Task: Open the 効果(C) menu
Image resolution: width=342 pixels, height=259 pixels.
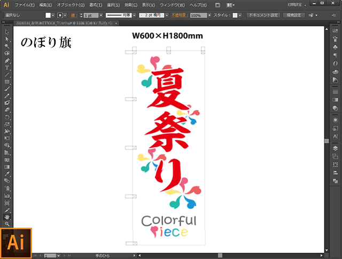Action: tap(129, 5)
